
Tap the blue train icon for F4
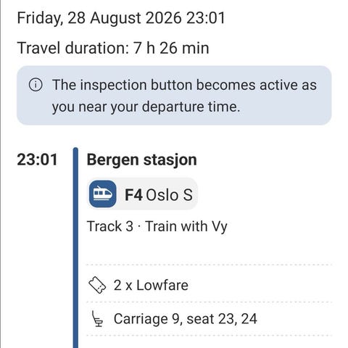pos(103,194)
